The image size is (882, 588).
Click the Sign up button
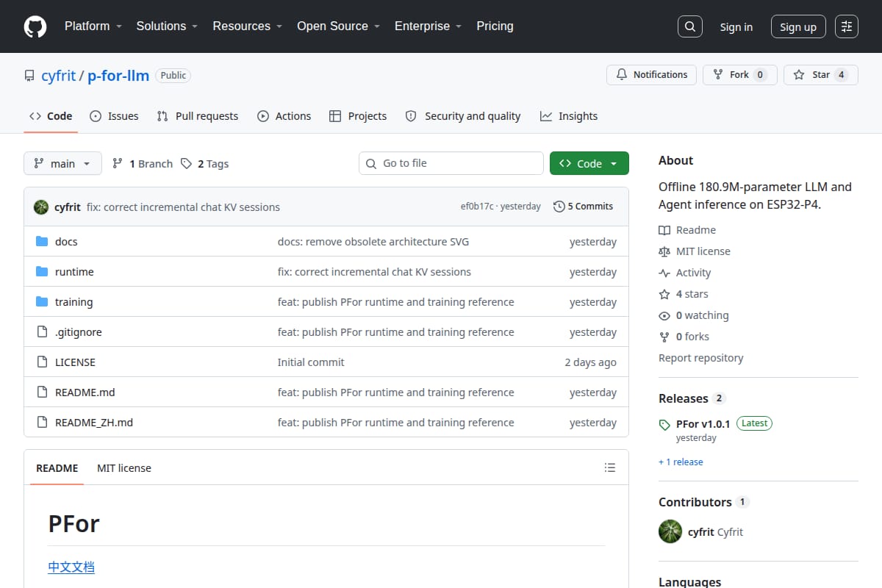[x=798, y=27]
